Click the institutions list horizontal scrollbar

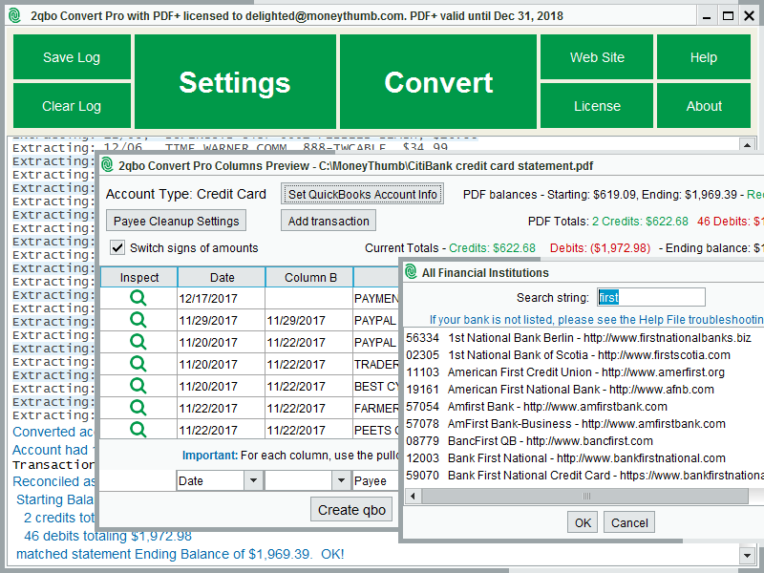[x=585, y=496]
